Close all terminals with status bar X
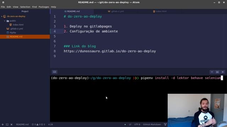 coord(11,125)
